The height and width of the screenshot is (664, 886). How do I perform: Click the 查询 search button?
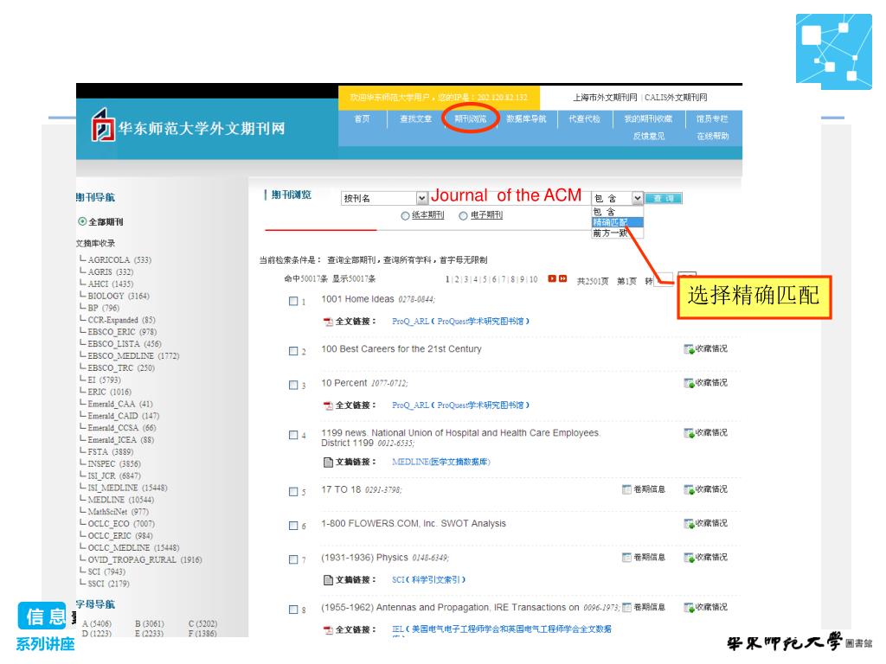pyautogui.click(x=664, y=198)
